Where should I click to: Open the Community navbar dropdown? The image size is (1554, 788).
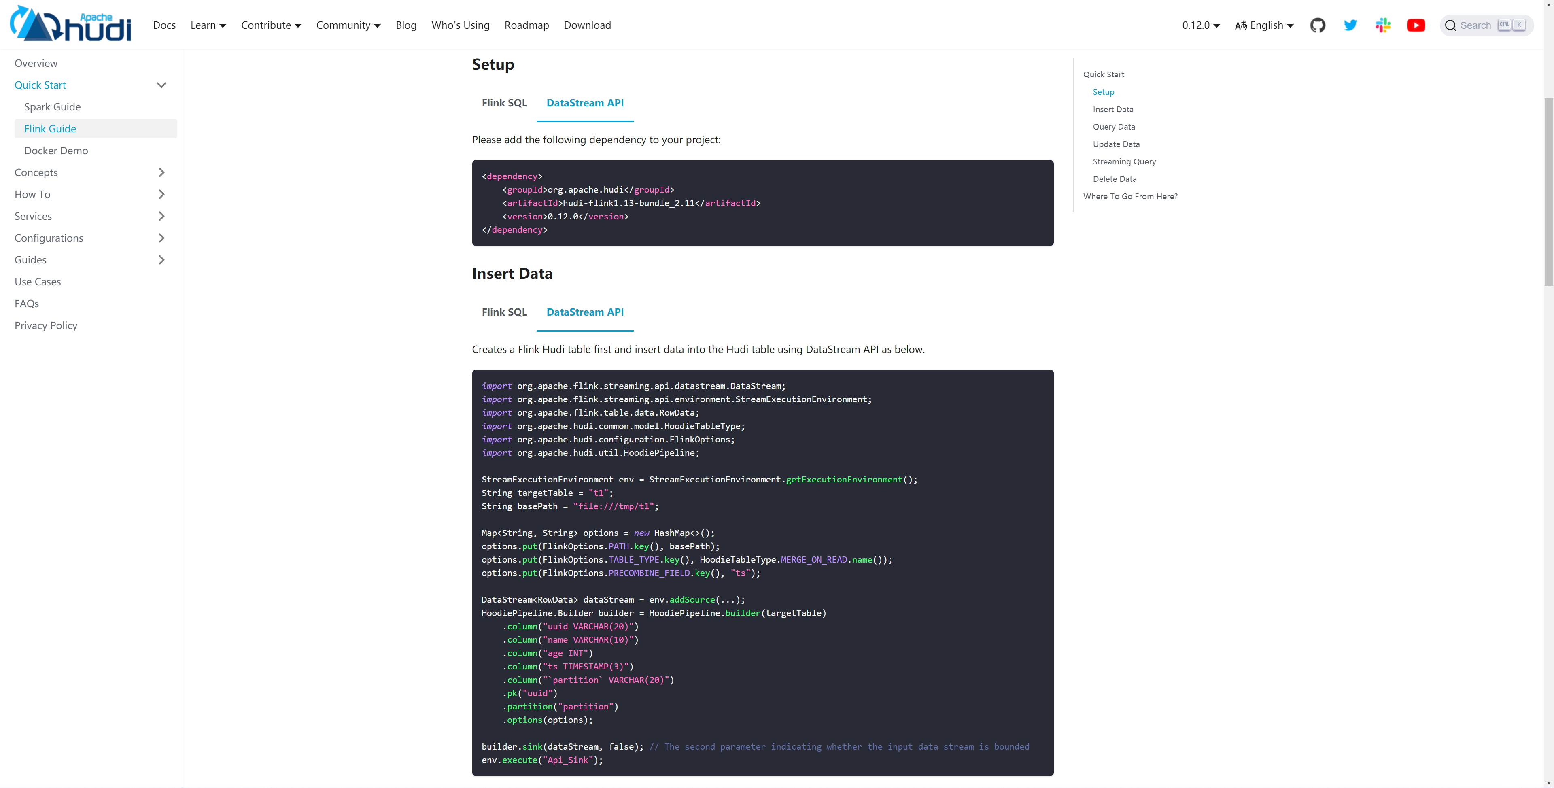(x=348, y=25)
